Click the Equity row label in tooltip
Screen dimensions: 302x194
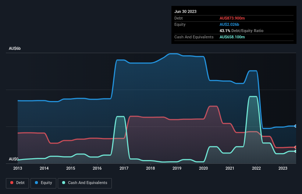[180, 24]
